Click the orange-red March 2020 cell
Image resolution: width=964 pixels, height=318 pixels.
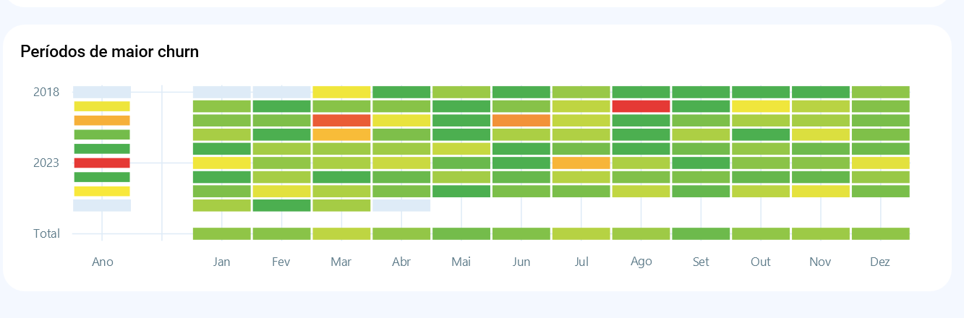tap(341, 120)
